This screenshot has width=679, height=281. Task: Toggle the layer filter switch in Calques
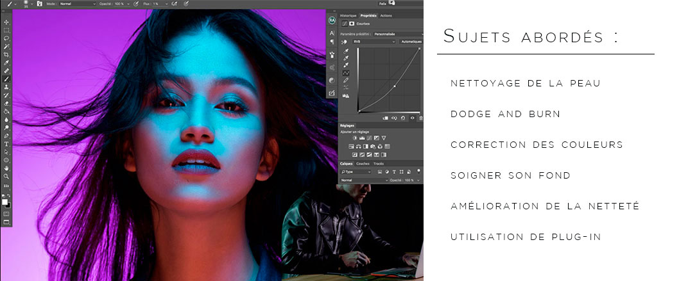tap(418, 171)
